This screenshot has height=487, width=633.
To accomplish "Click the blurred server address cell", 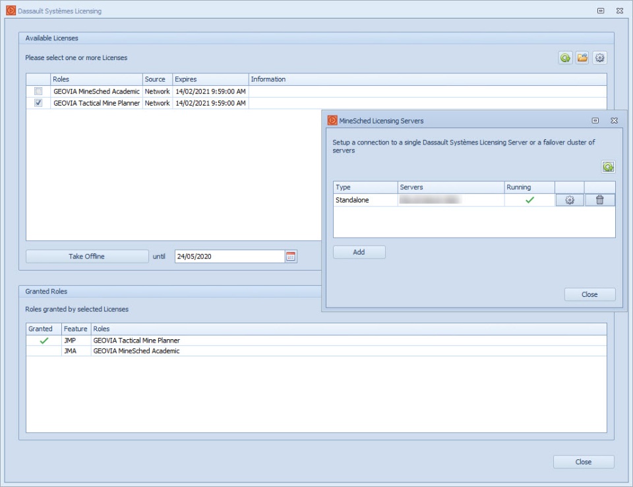I will click(451, 200).
